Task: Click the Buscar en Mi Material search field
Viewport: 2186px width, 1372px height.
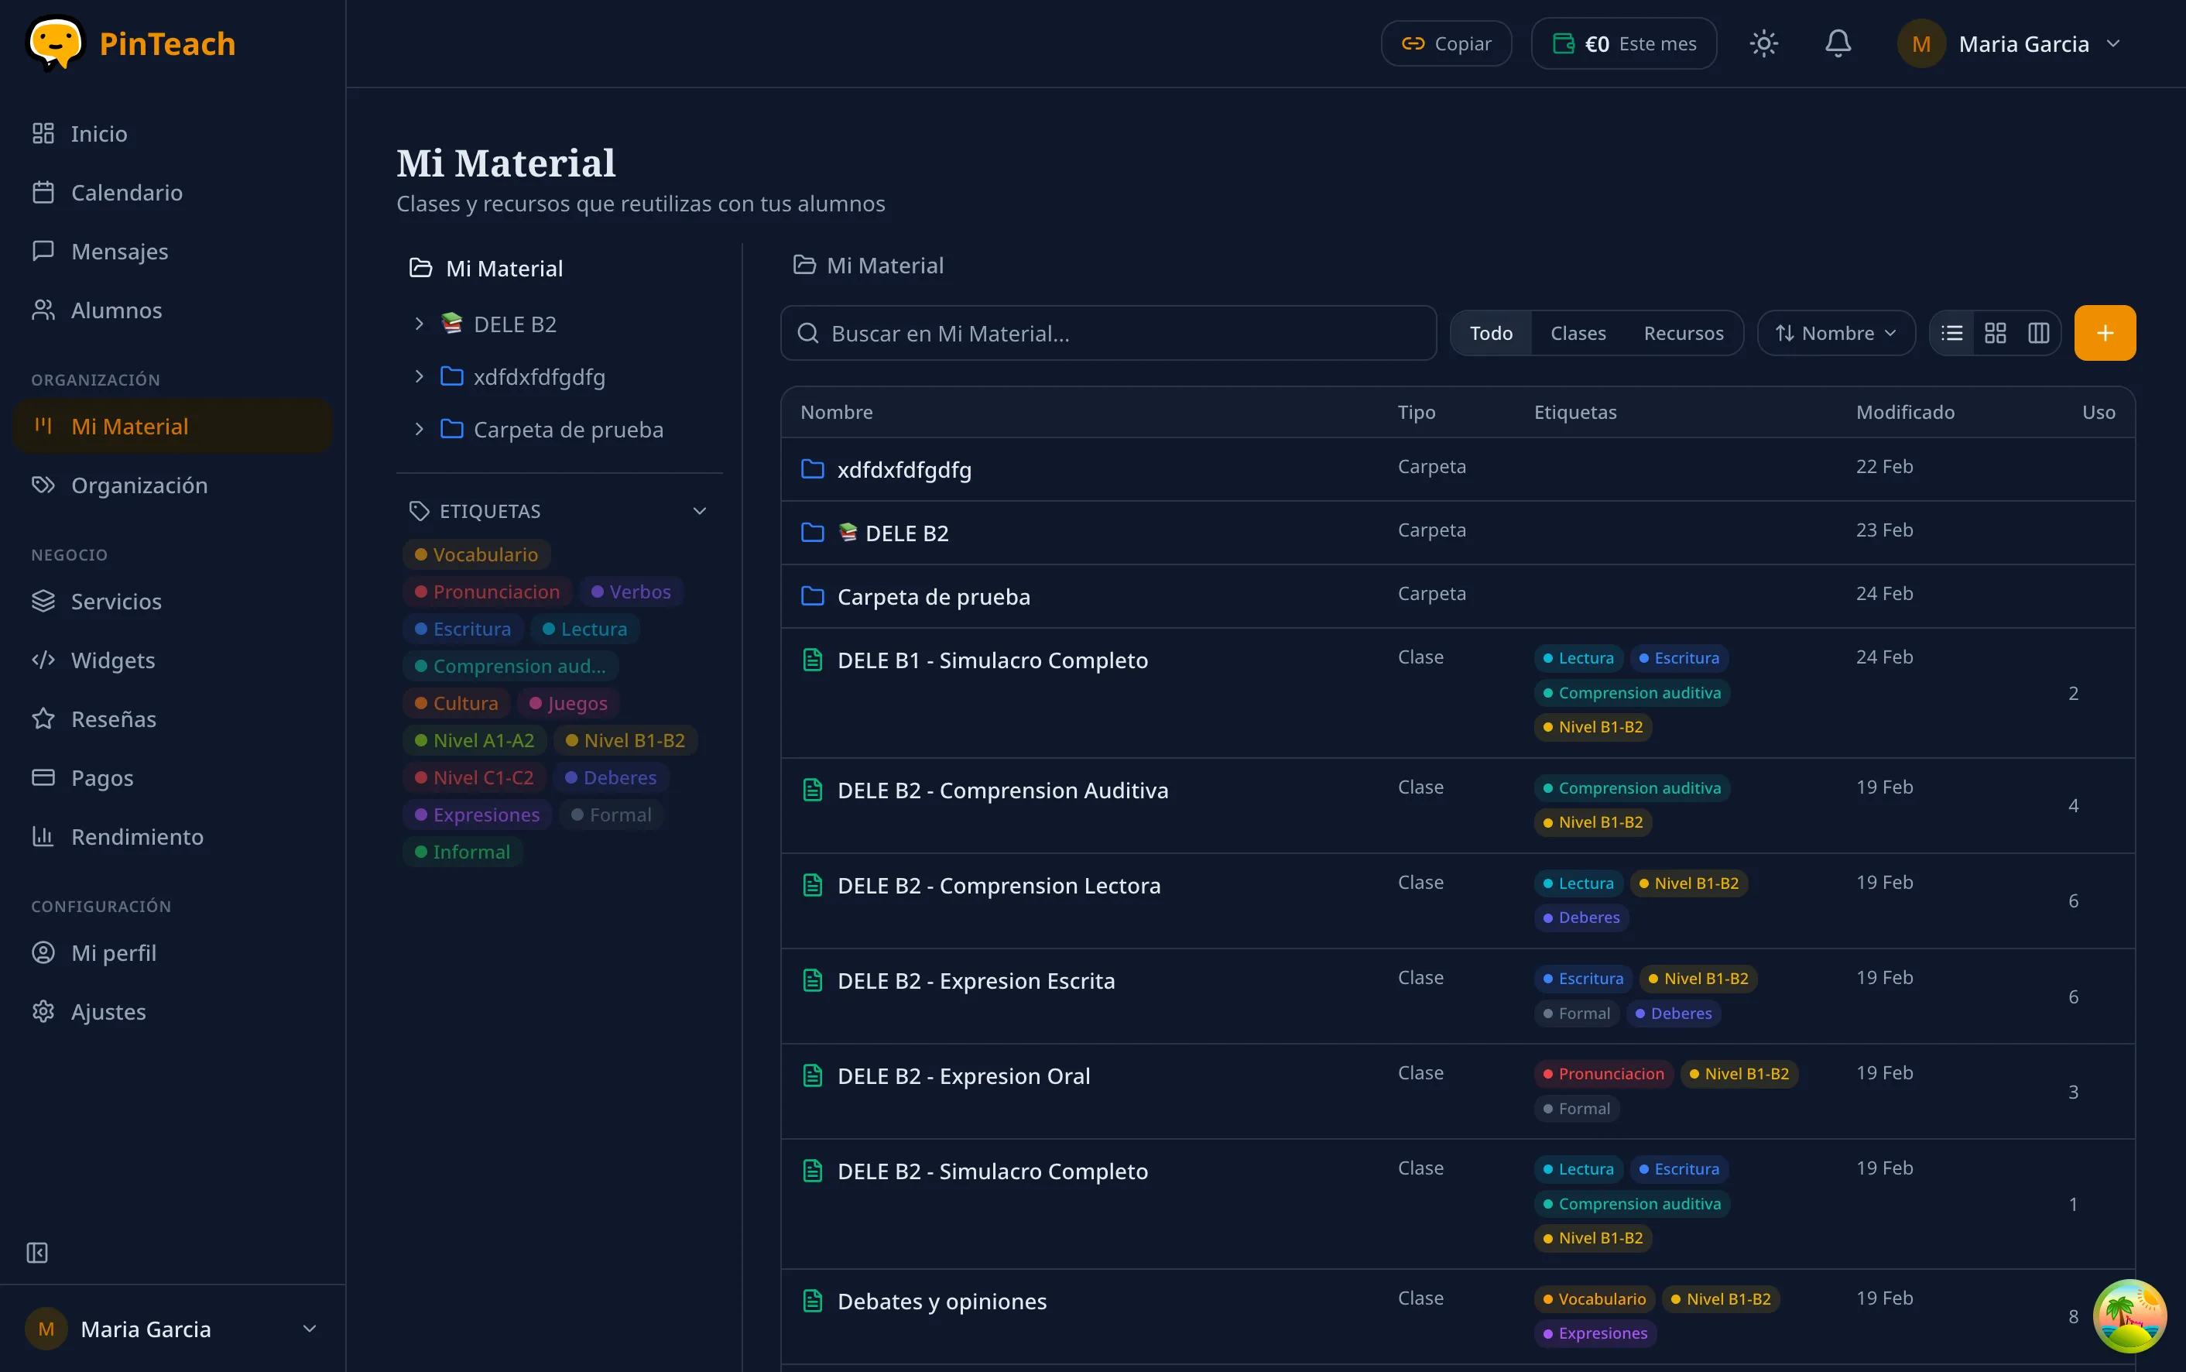Action: 1107,332
